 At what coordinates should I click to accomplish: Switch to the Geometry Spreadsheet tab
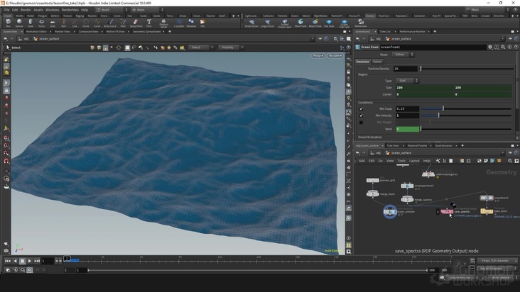(147, 31)
